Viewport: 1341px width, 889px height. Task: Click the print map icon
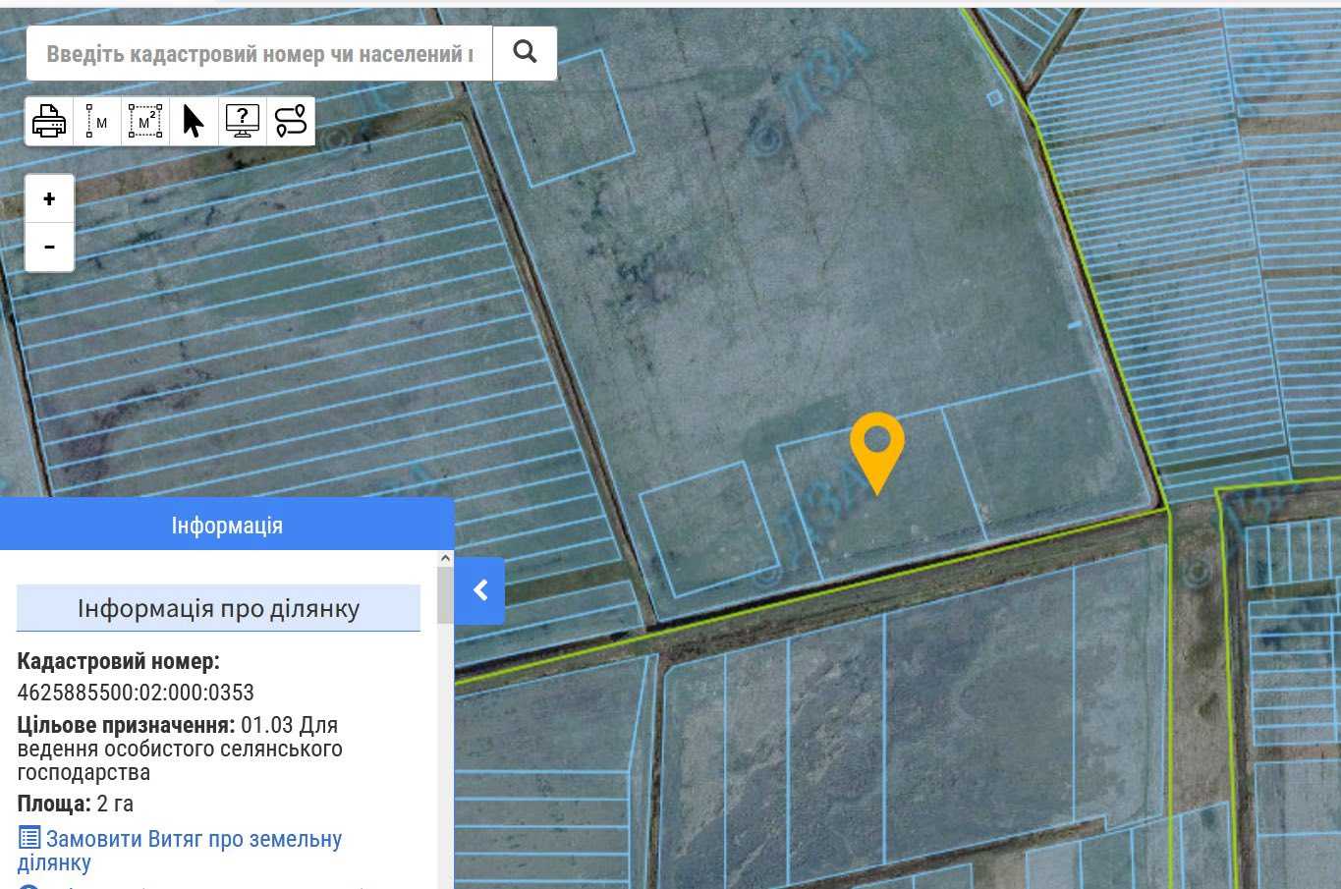point(49,122)
